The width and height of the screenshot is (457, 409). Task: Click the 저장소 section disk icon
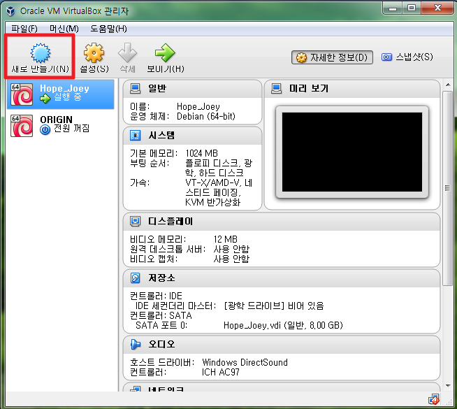tap(136, 278)
